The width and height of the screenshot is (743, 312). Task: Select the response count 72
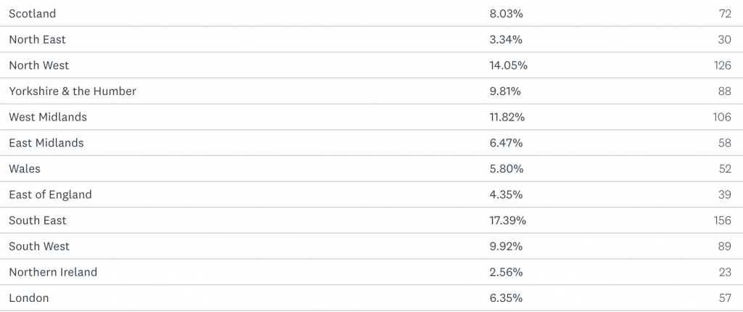tap(725, 14)
